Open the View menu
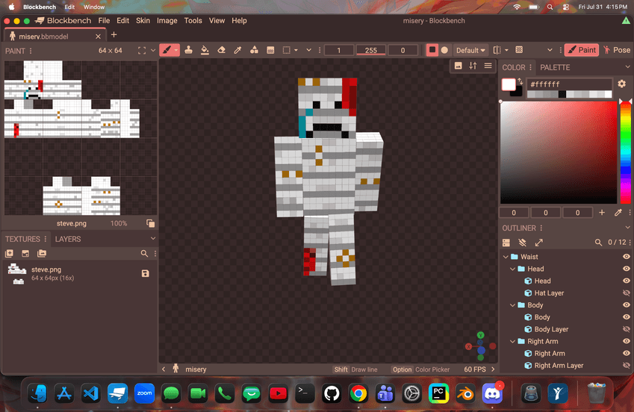The height and width of the screenshot is (412, 634). click(217, 21)
